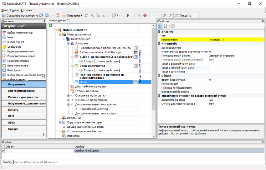This screenshot has height=170, width=266.
Task: Click the red Record circle icon
Action: [145, 15]
